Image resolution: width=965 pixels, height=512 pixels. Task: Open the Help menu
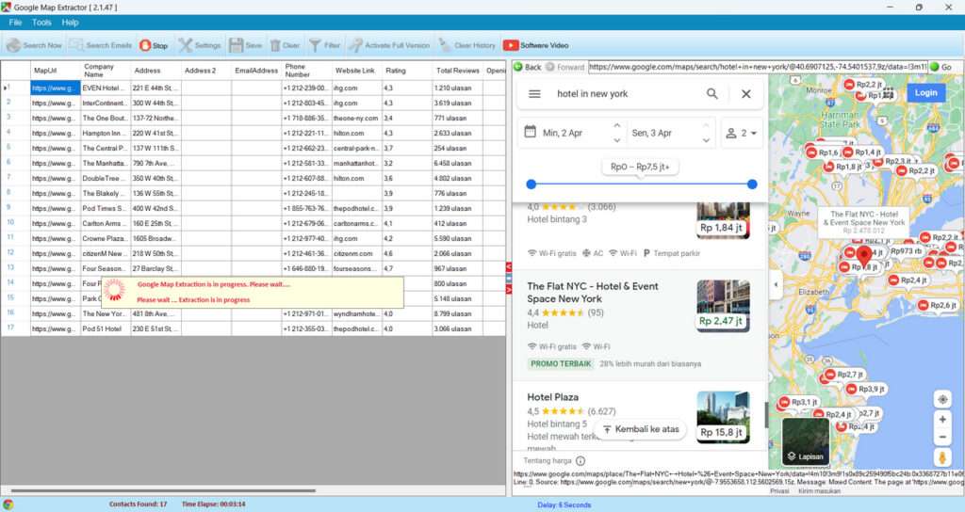pyautogui.click(x=70, y=23)
